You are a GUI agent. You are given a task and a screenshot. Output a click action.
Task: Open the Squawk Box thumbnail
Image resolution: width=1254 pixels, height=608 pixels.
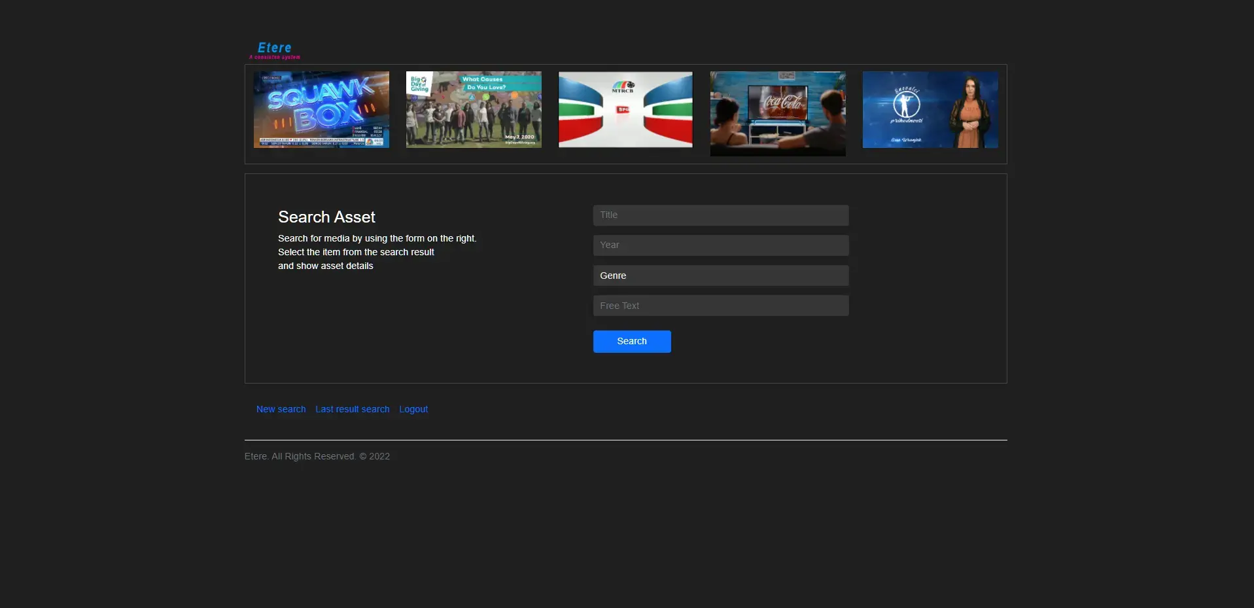point(321,109)
